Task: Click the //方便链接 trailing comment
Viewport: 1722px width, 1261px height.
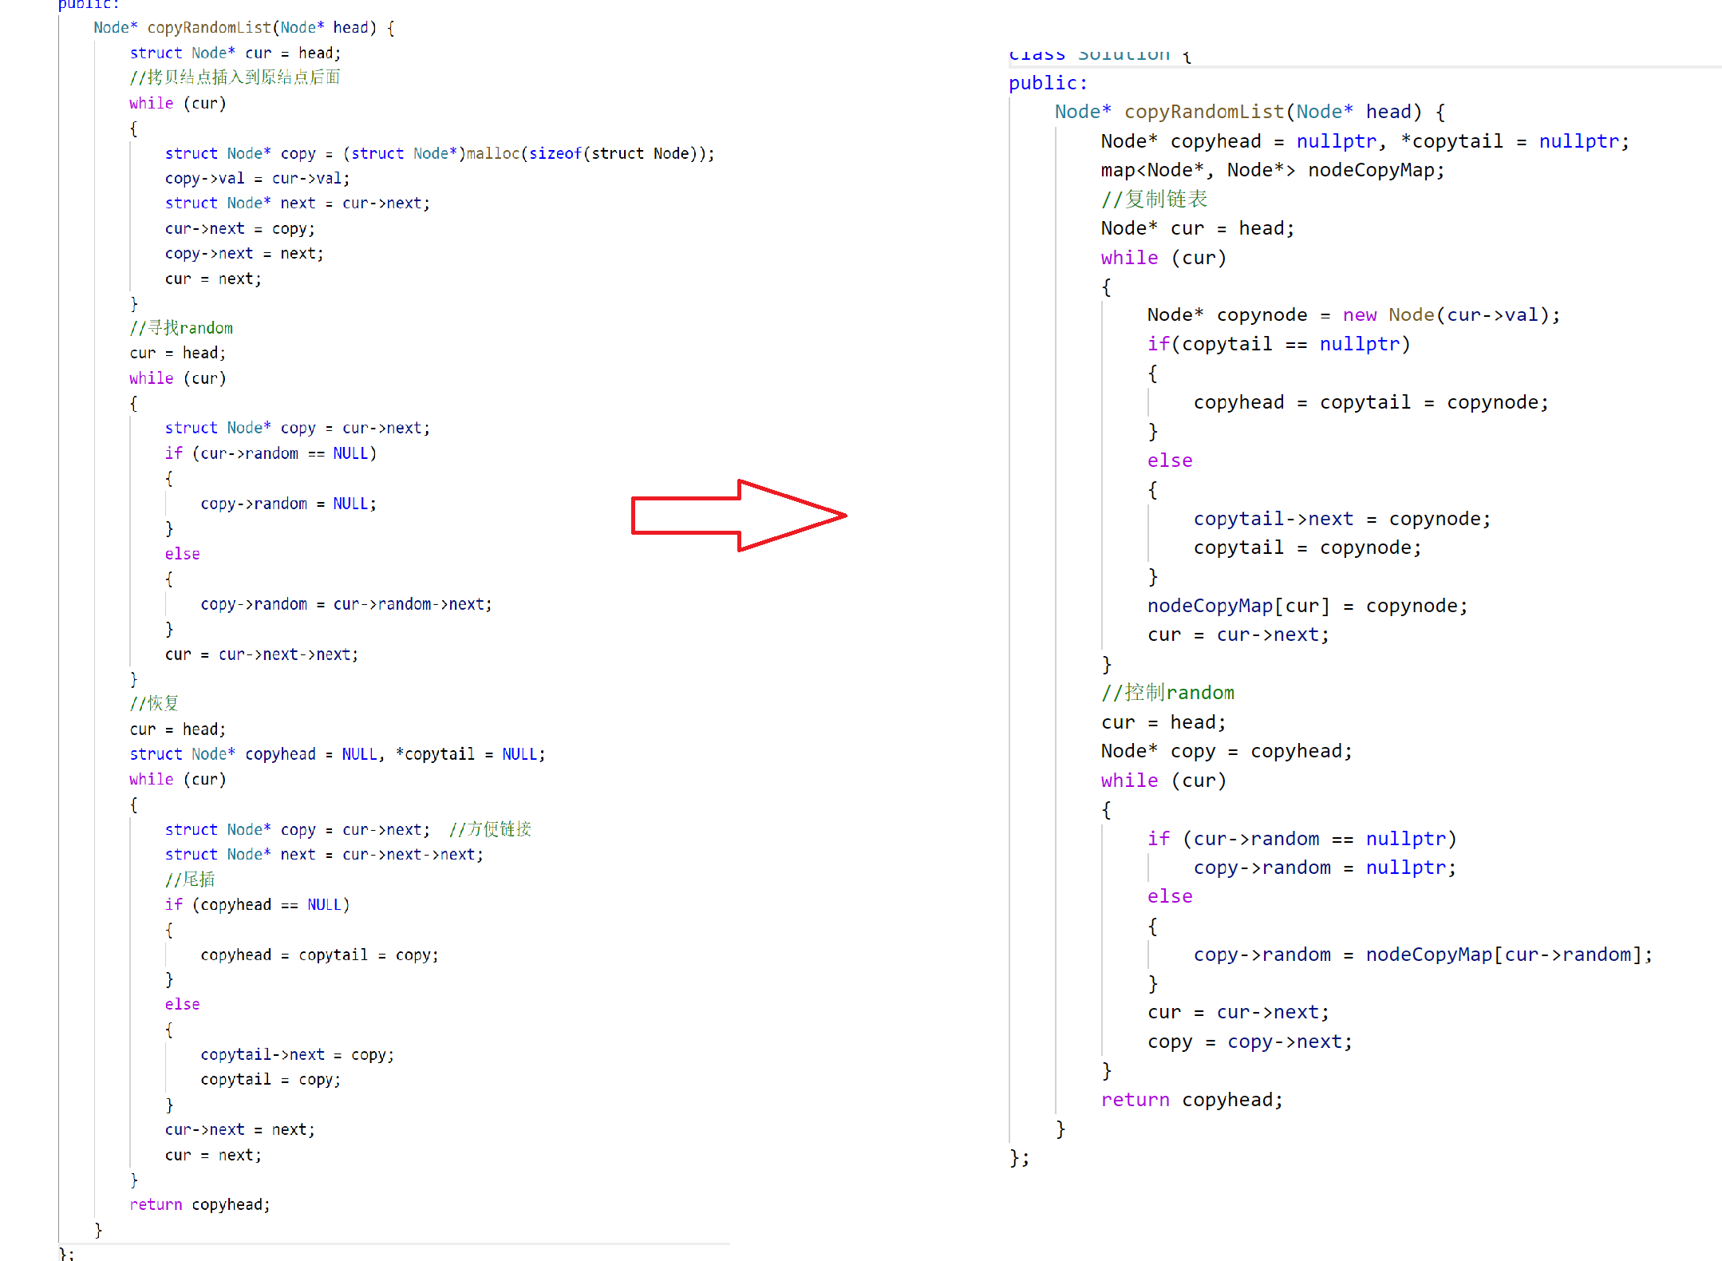Action: tap(490, 829)
